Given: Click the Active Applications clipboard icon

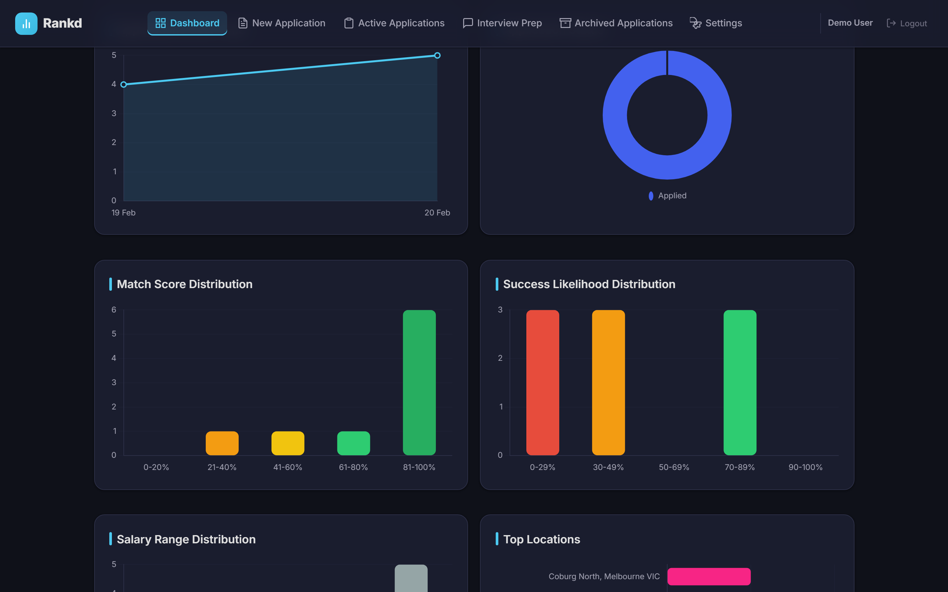Looking at the screenshot, I should coord(348,23).
